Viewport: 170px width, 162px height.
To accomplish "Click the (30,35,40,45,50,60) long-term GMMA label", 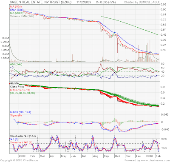I will [23, 93].
